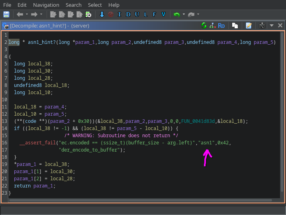Click the 0x42 constant
Viewport: 286px width, 215px height.
click(x=223, y=143)
